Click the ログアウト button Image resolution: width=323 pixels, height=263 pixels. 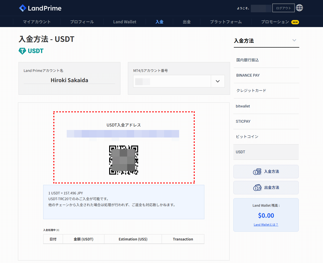click(283, 8)
